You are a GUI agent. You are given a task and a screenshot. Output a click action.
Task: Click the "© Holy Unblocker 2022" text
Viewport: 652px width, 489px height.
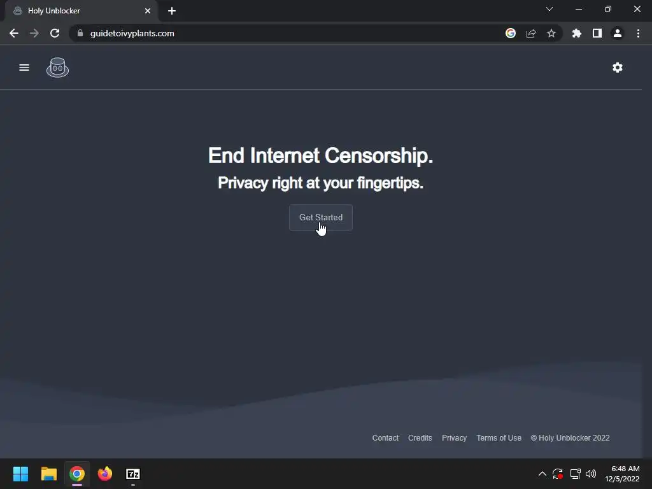pos(570,438)
